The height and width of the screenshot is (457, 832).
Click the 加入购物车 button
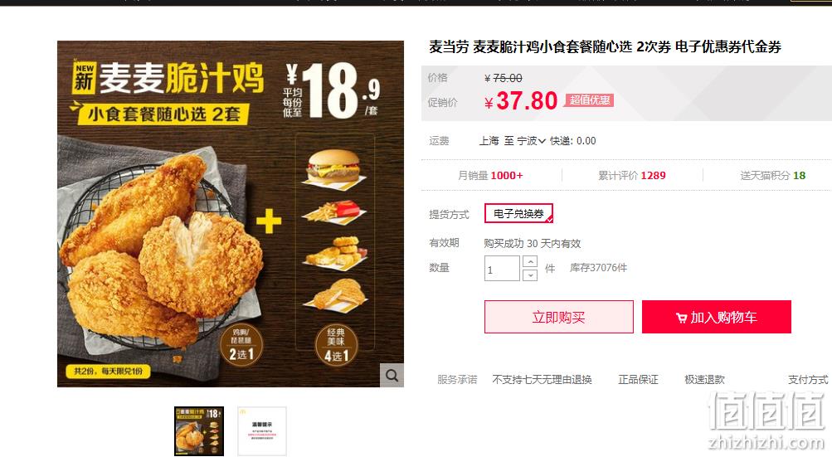pyautogui.click(x=717, y=317)
